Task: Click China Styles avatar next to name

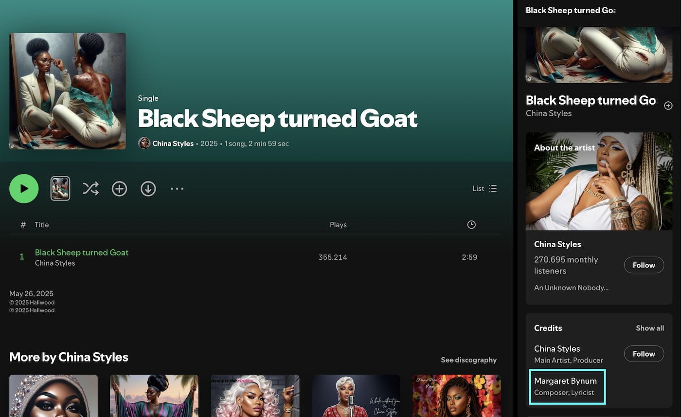Action: (144, 143)
